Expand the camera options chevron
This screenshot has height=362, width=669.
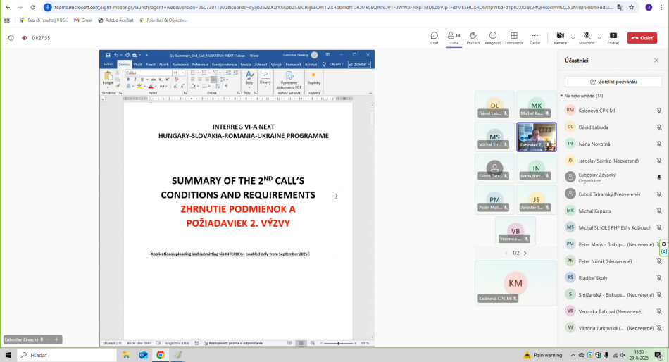tap(573, 37)
